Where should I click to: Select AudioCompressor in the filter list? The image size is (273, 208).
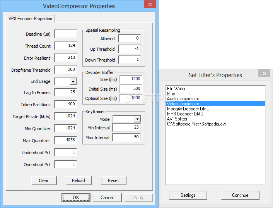tap(216, 99)
